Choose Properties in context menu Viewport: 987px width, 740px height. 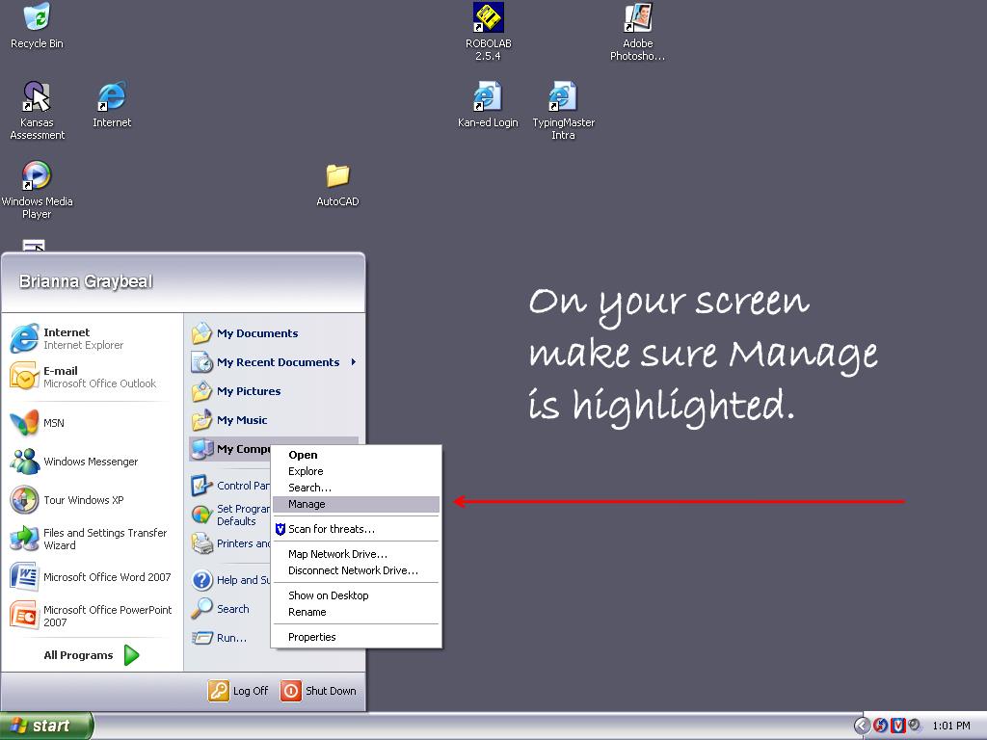(357, 638)
